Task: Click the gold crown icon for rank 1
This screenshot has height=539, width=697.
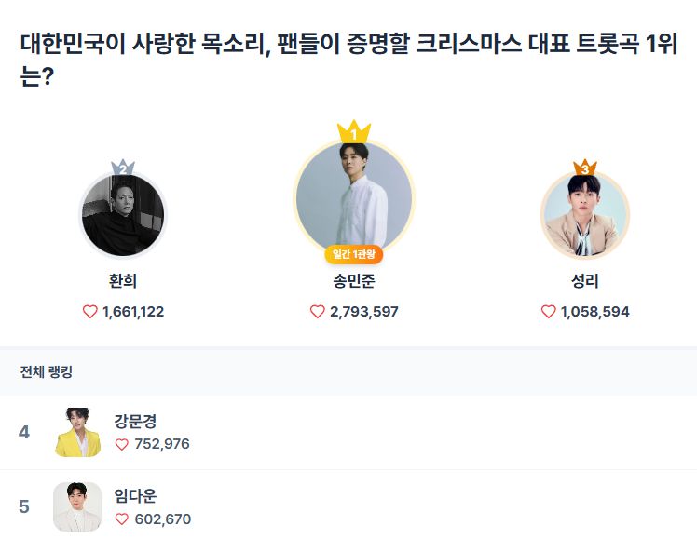Action: point(354,133)
